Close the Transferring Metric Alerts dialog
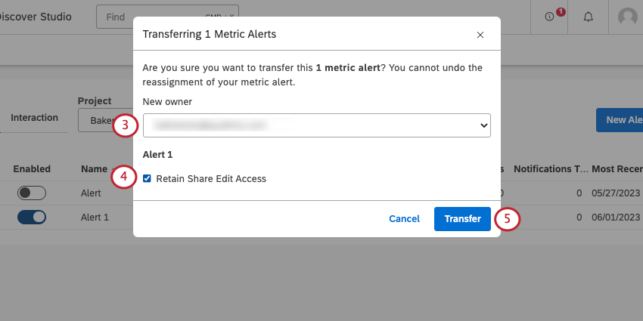The image size is (643, 321). click(x=480, y=34)
